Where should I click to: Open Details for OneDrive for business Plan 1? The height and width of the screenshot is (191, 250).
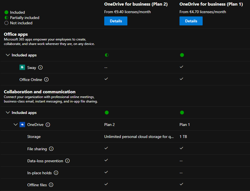click(191, 21)
